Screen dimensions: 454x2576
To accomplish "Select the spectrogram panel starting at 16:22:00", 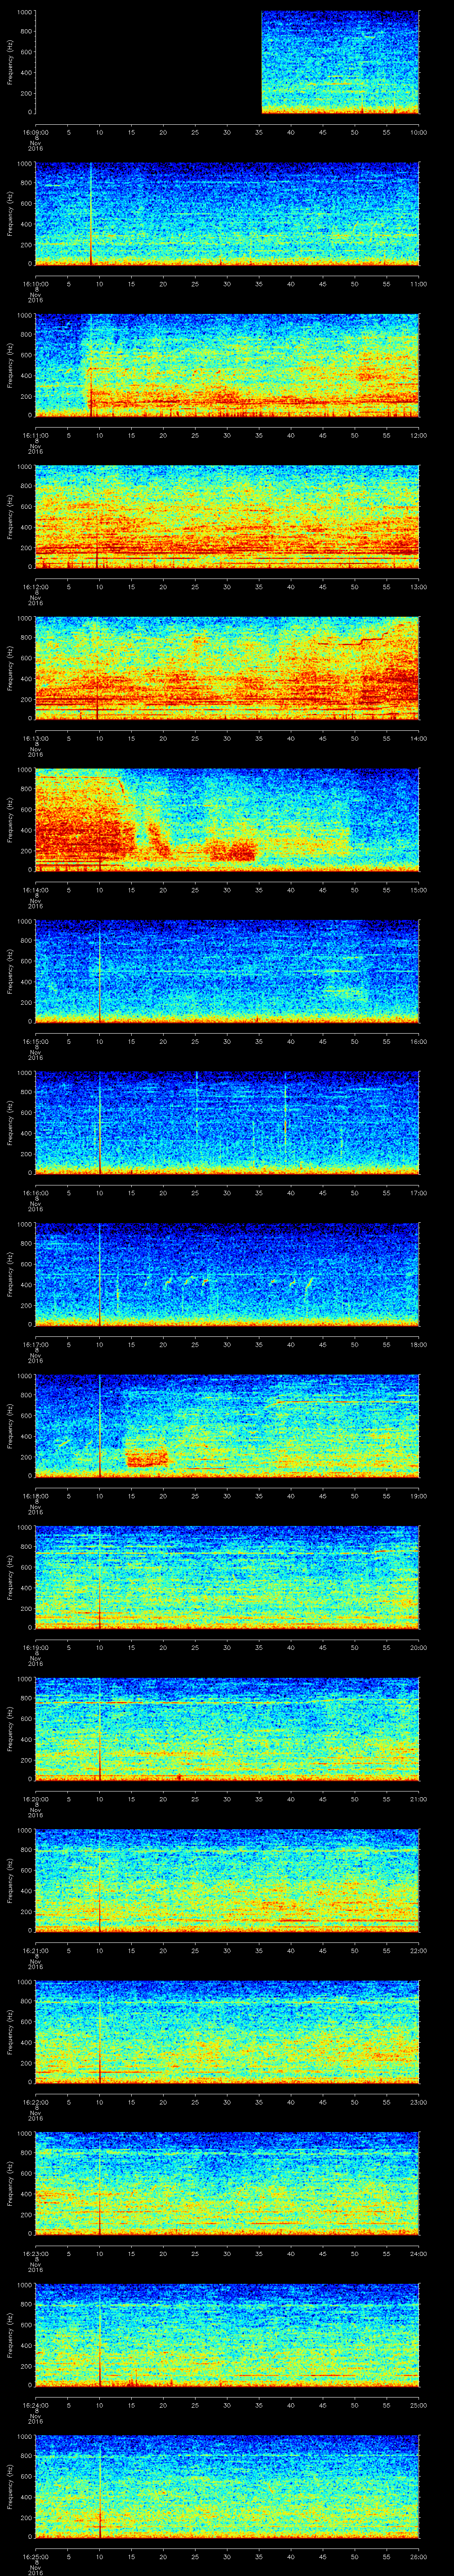I will coord(227,2032).
